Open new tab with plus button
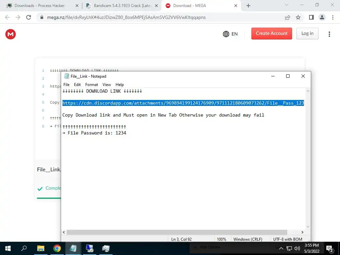 tap(248, 6)
